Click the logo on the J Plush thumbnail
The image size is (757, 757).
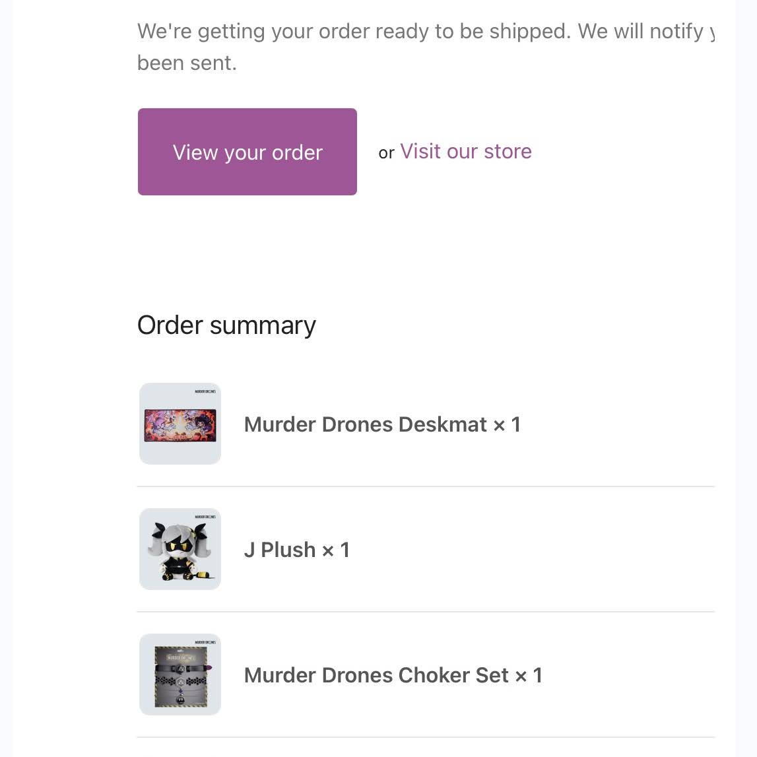pyautogui.click(x=205, y=517)
